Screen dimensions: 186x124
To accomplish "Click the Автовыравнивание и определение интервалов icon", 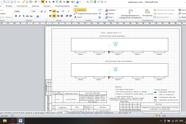I will point(130,14).
